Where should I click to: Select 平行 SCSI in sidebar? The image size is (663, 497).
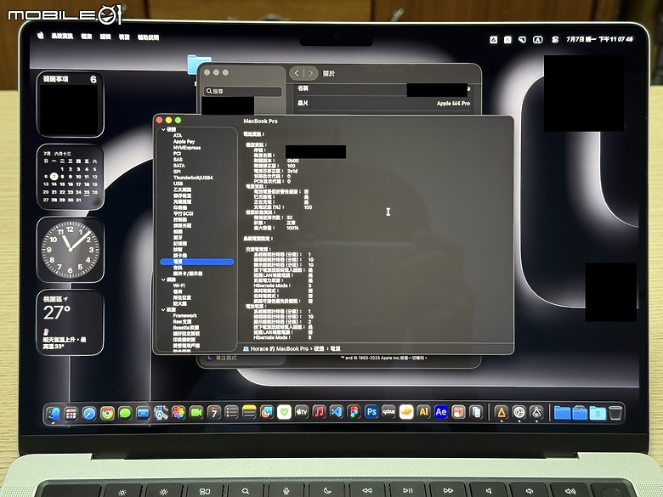click(183, 214)
